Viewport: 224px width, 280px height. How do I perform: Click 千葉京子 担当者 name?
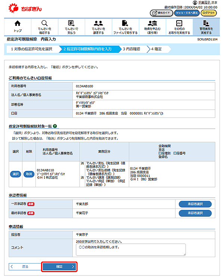click(x=82, y=235)
